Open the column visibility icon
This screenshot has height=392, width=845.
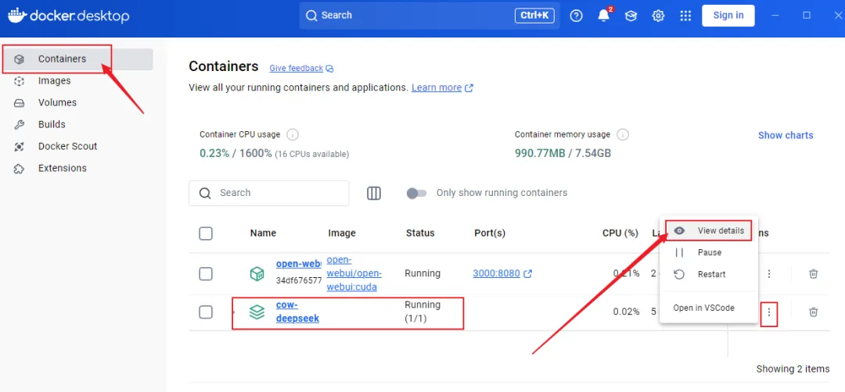[x=374, y=193]
